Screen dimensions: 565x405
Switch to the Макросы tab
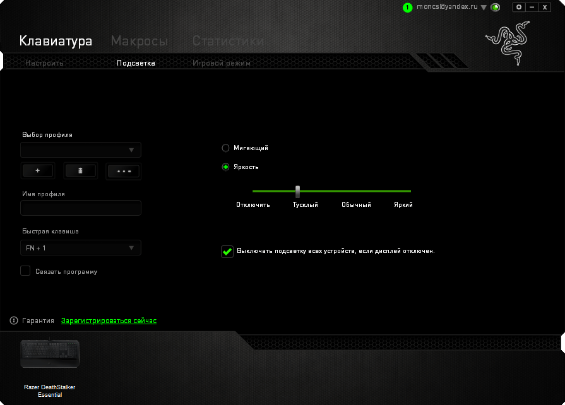pyautogui.click(x=140, y=40)
